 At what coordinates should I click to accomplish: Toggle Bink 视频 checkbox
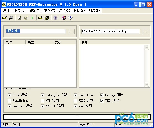coord(9,95)
